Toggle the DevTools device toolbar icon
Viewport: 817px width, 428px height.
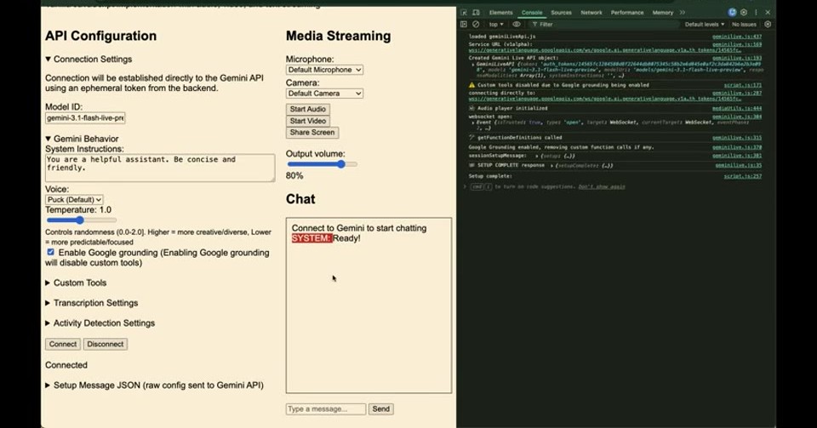(x=477, y=12)
